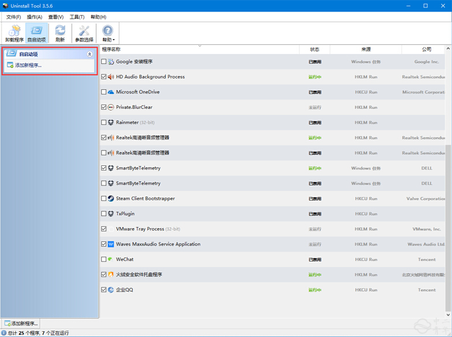Click the HD Audio Background Process speaker icon
The width and height of the screenshot is (452, 337).
click(x=111, y=77)
